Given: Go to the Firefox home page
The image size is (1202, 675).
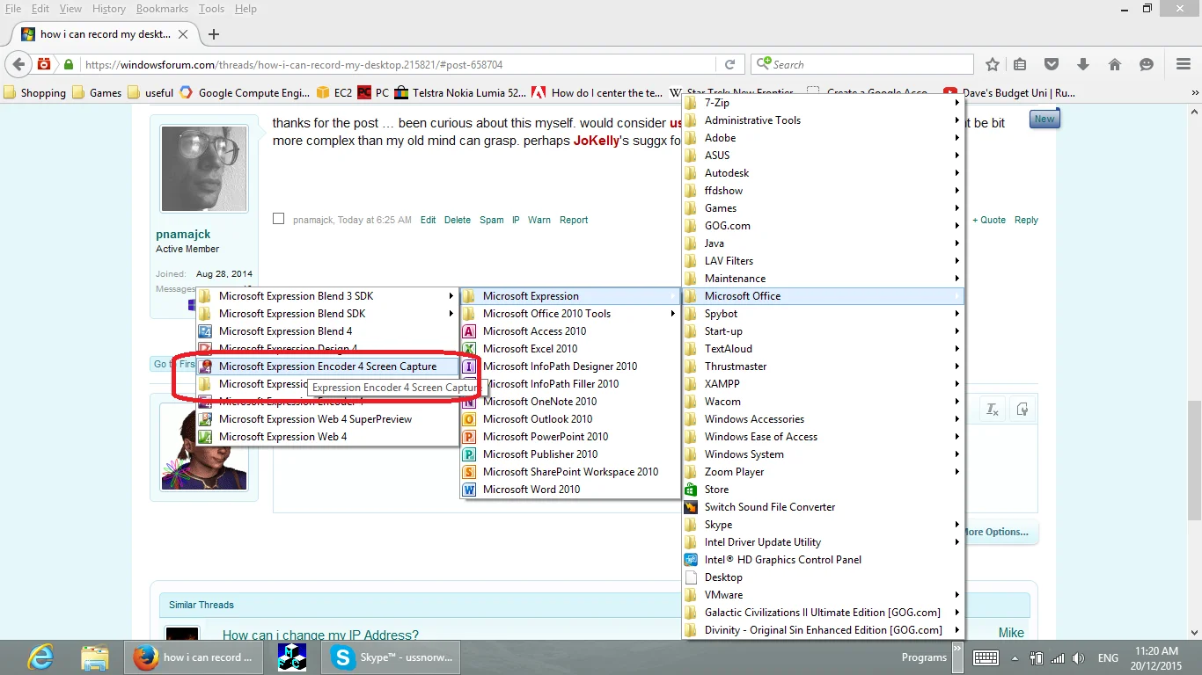Looking at the screenshot, I should point(1115,64).
